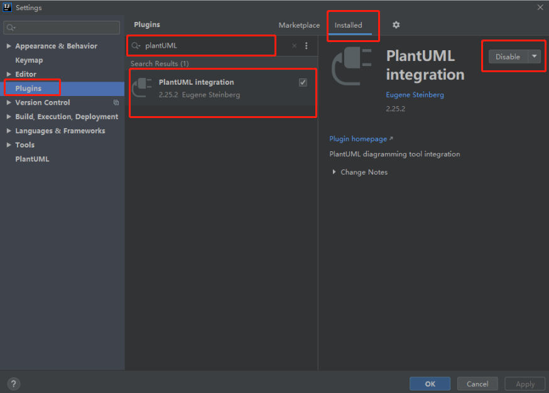549x393 pixels.
Task: Click the large PlantUML plugin logo
Action: coord(353,66)
